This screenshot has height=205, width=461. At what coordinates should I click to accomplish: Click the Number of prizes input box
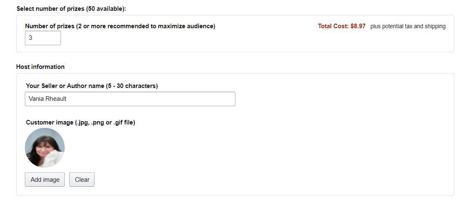pos(43,38)
